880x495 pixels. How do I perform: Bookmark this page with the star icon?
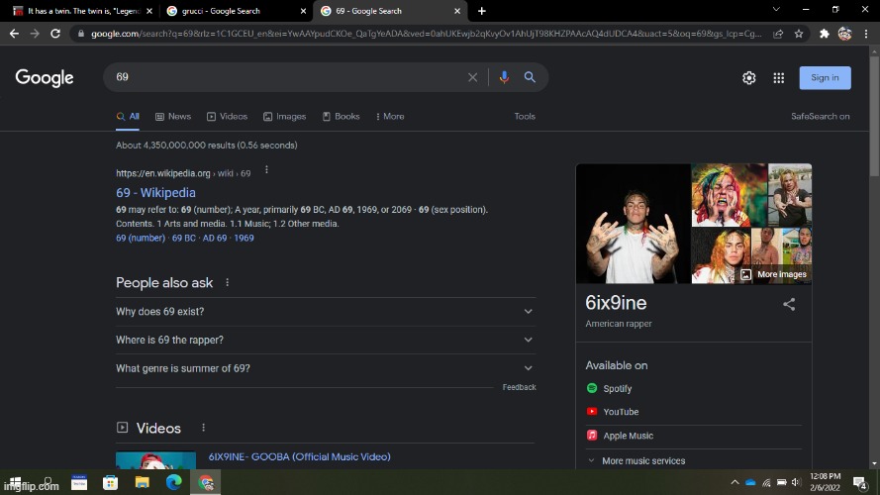click(x=800, y=34)
